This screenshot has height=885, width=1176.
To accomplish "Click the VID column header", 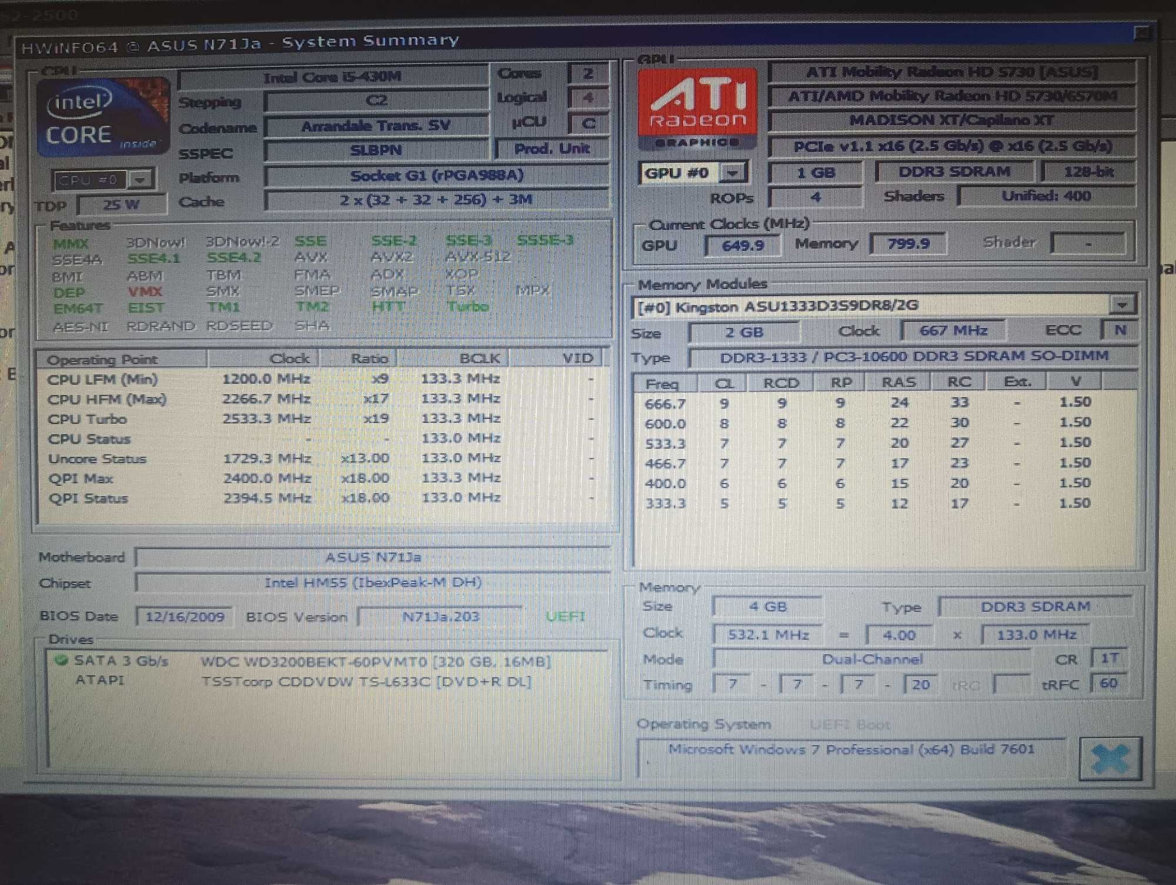I will (556, 357).
